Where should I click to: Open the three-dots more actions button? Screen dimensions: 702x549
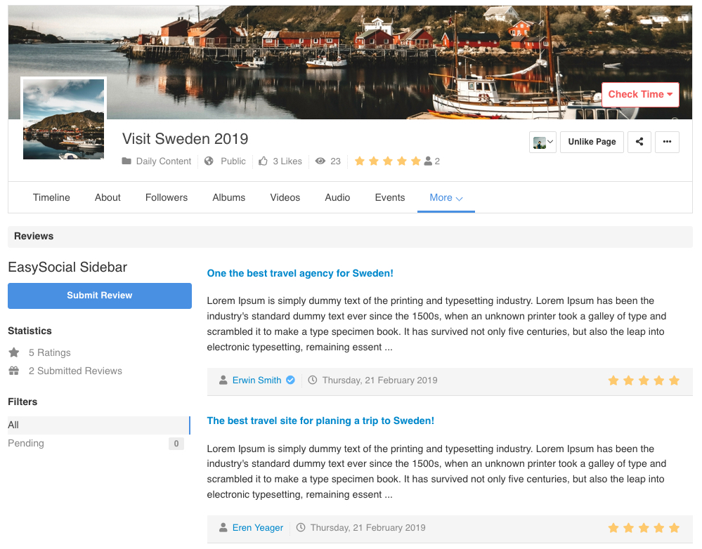[x=667, y=142]
